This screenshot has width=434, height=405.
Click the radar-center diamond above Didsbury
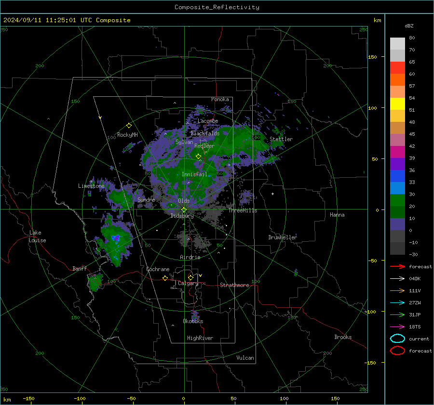184,210
